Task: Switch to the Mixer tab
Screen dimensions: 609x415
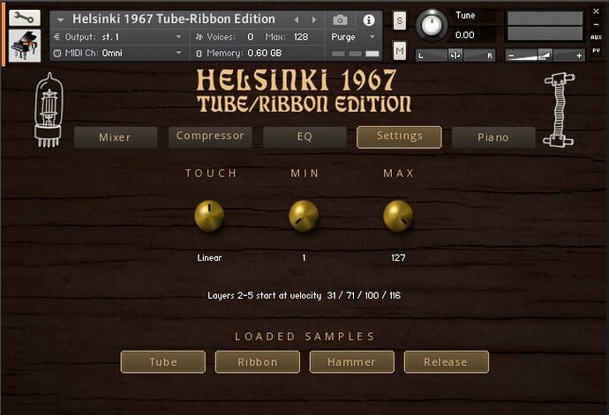Action: [x=116, y=137]
